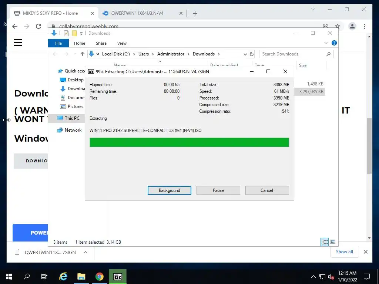Open the Windows Start menu
379x284 pixels.
[x=9, y=277]
